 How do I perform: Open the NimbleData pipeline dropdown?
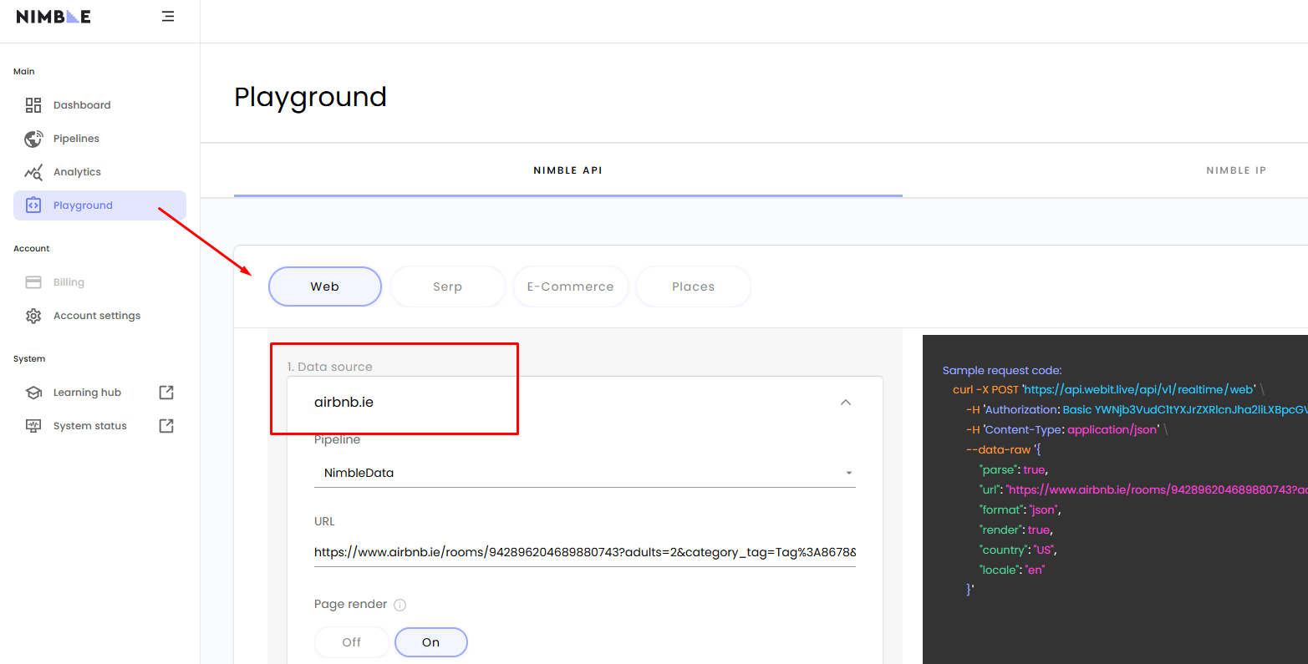click(585, 473)
